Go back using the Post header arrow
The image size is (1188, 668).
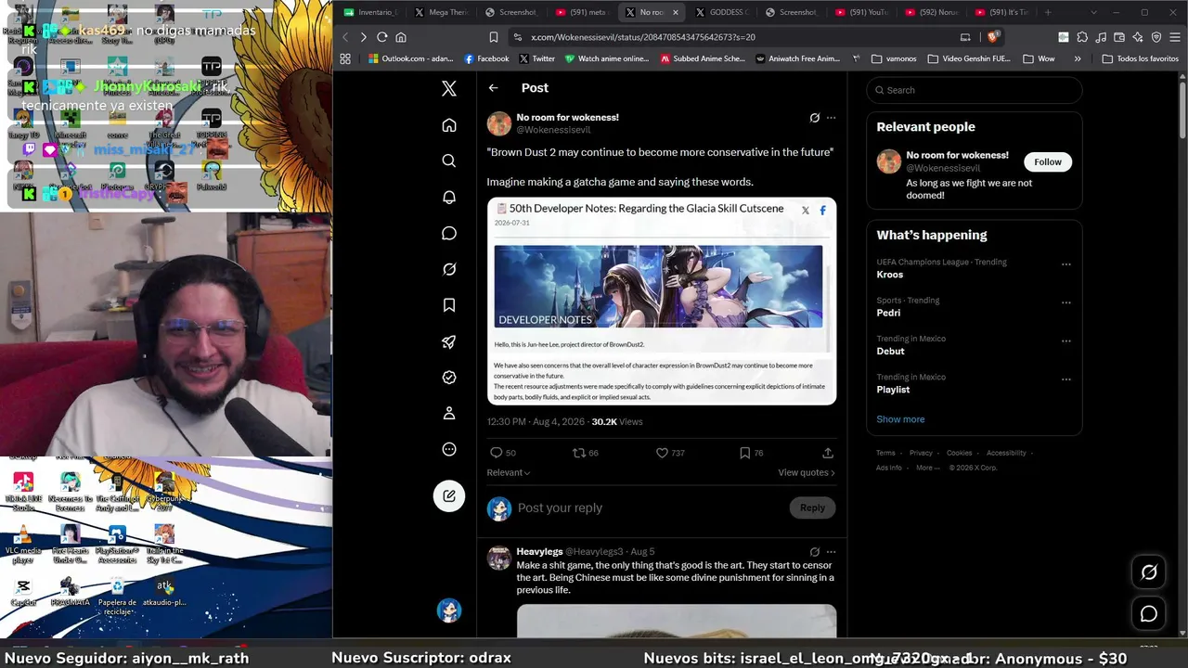point(494,88)
